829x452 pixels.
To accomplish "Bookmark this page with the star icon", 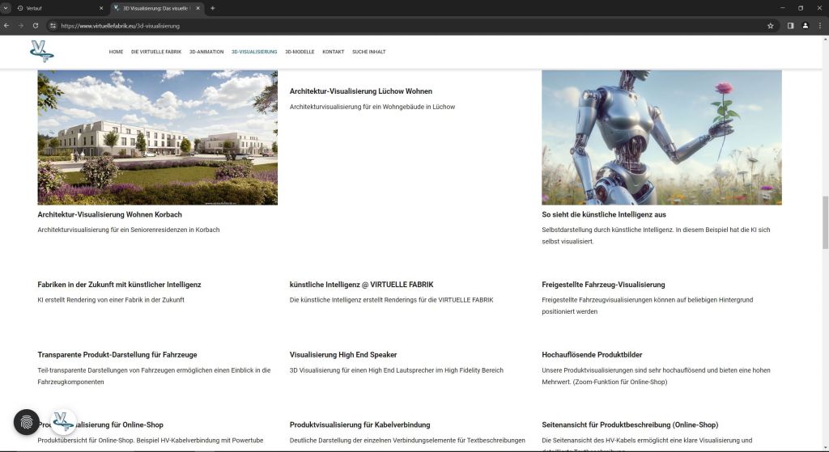I will click(771, 26).
